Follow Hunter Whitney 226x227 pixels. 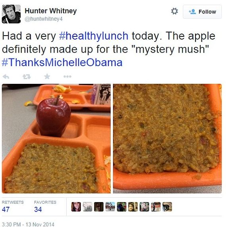[202, 11]
